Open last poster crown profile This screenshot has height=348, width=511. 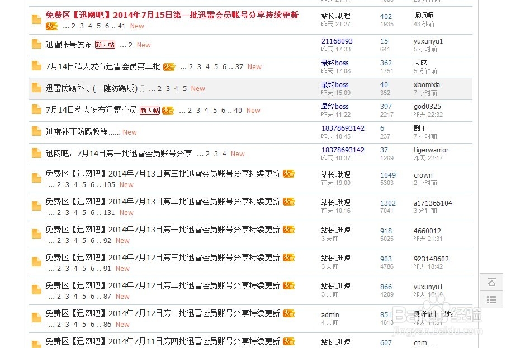423,175
